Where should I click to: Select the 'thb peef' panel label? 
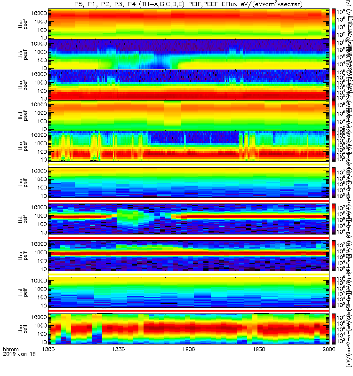[23, 55]
